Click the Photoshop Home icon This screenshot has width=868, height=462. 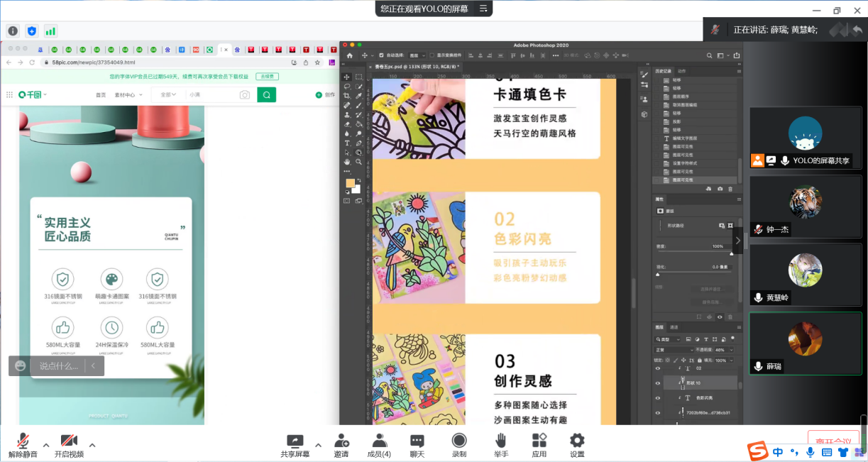(349, 55)
